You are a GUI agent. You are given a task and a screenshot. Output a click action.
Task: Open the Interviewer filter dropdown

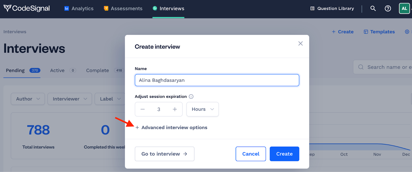click(x=70, y=99)
